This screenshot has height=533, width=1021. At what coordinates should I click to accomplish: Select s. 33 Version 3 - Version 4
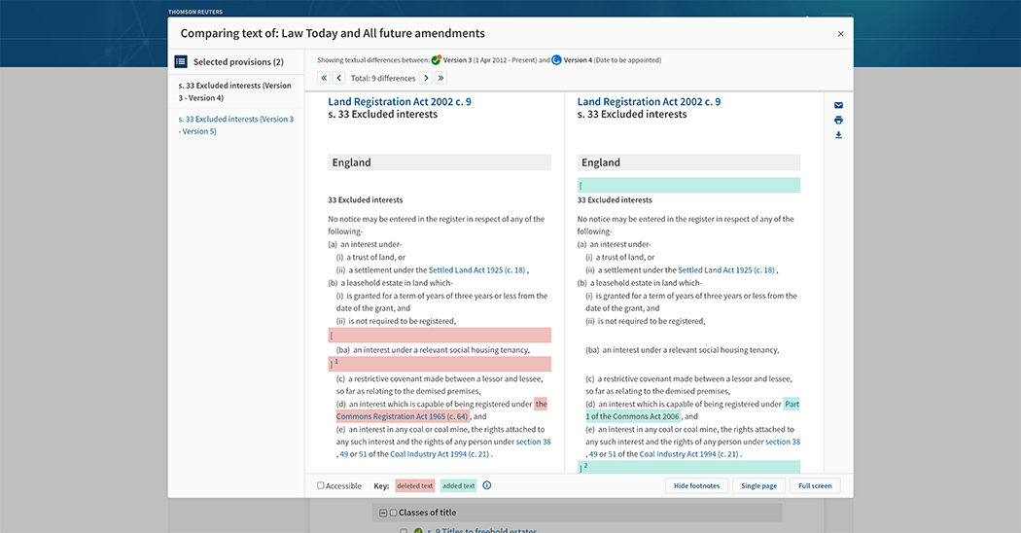[234, 91]
